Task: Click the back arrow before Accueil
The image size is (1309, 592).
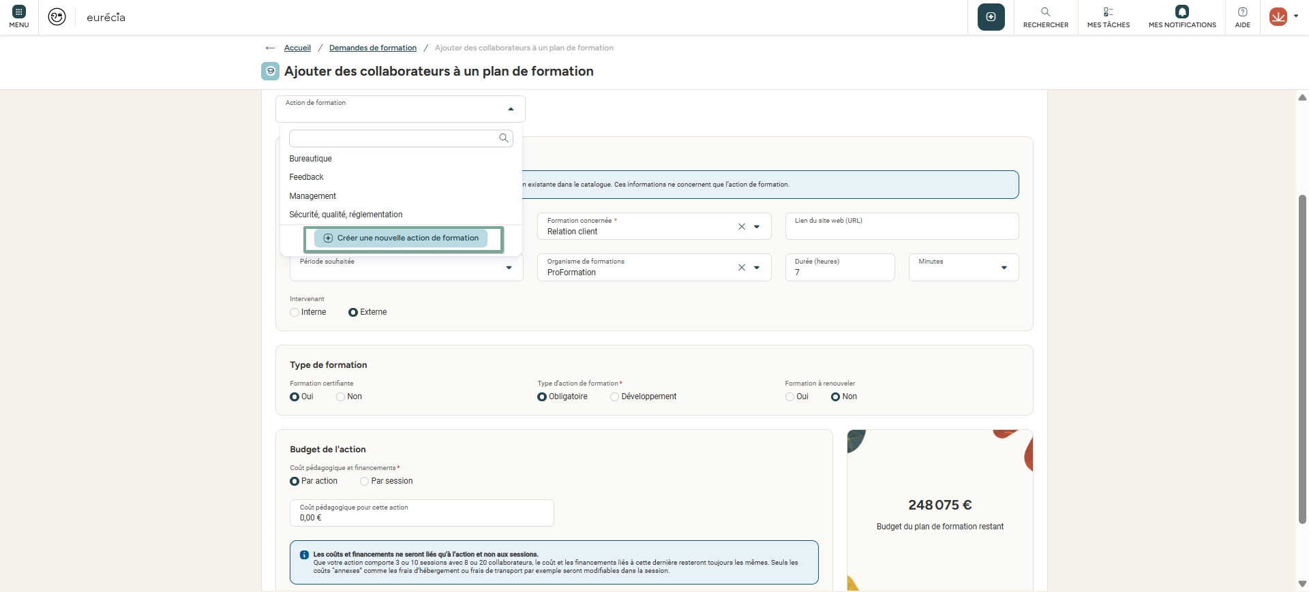Action: [x=270, y=48]
